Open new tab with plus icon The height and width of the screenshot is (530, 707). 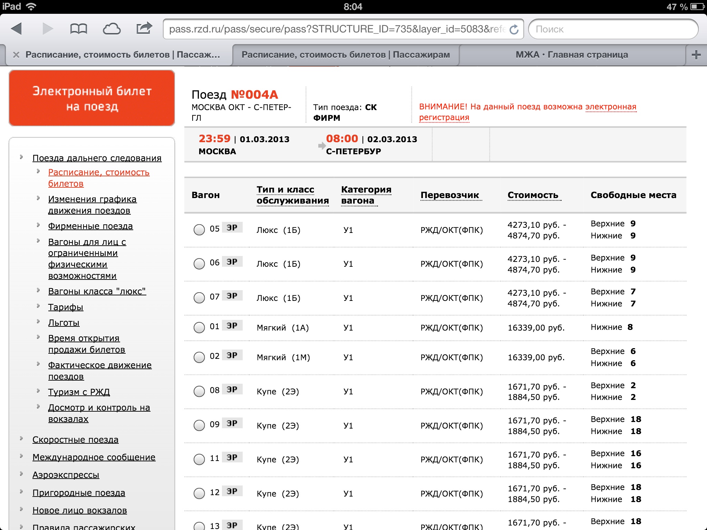[696, 55]
